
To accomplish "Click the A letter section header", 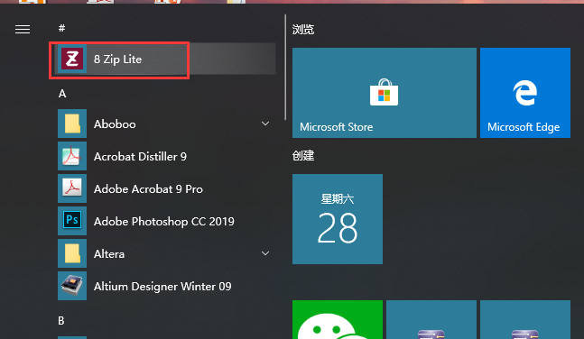I will point(62,94).
